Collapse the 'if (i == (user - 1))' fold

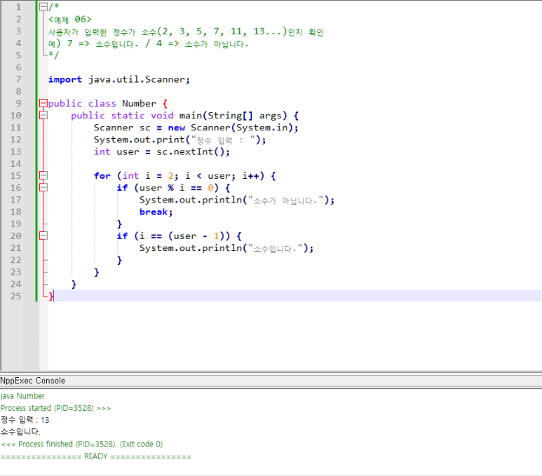point(43,236)
